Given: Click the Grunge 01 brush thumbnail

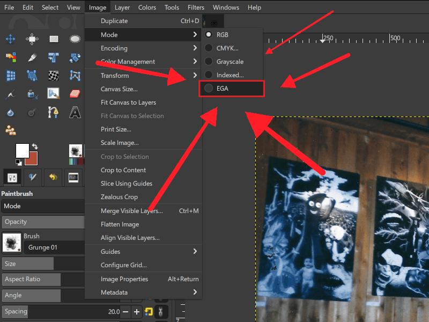Looking at the screenshot, I should [x=11, y=243].
